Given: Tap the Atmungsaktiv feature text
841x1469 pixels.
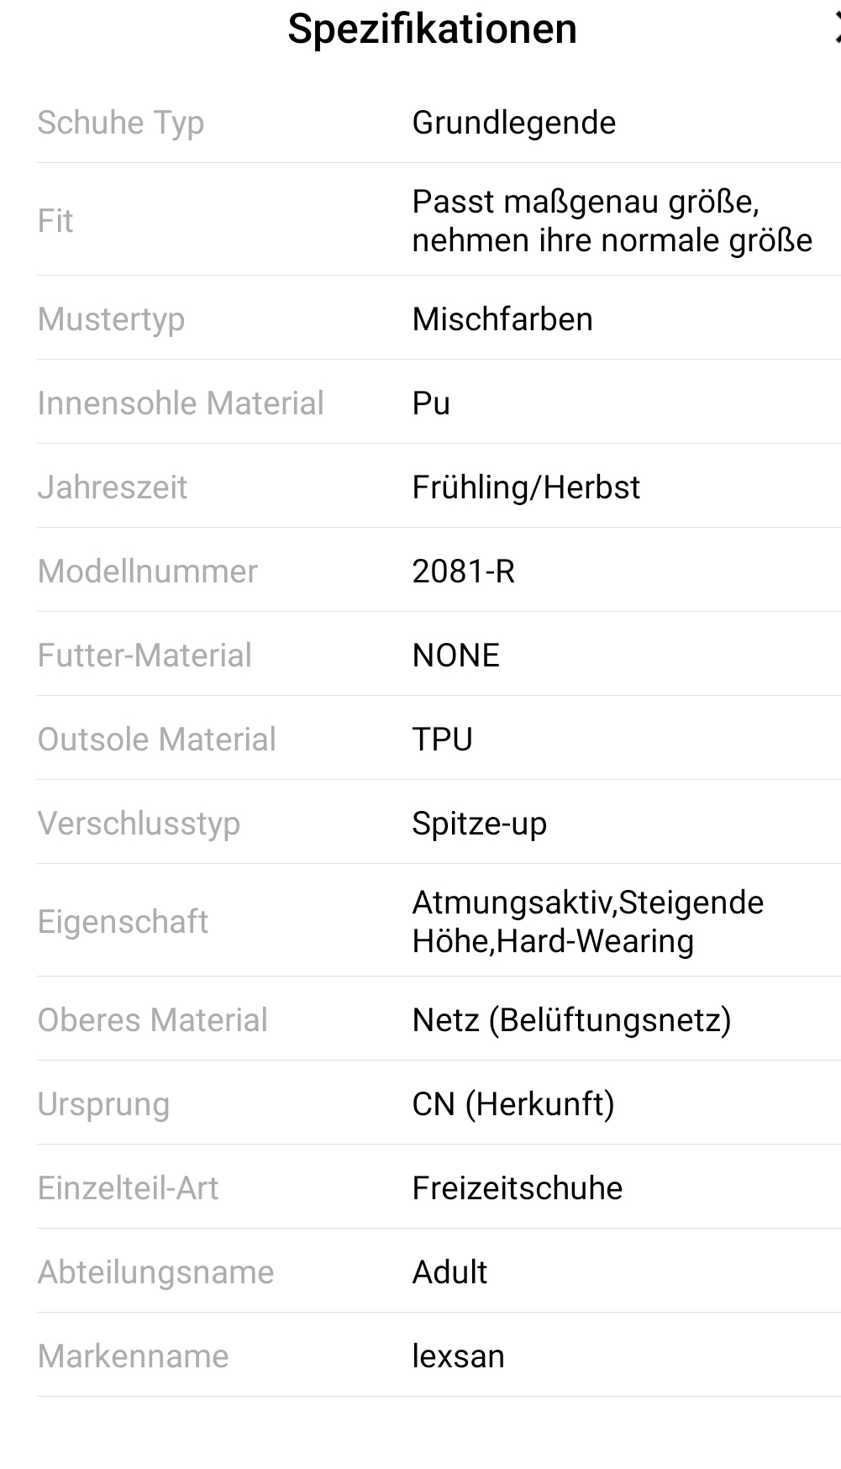Looking at the screenshot, I should (x=512, y=903).
